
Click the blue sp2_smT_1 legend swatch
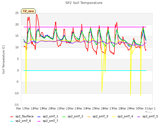click(x=39, y=117)
